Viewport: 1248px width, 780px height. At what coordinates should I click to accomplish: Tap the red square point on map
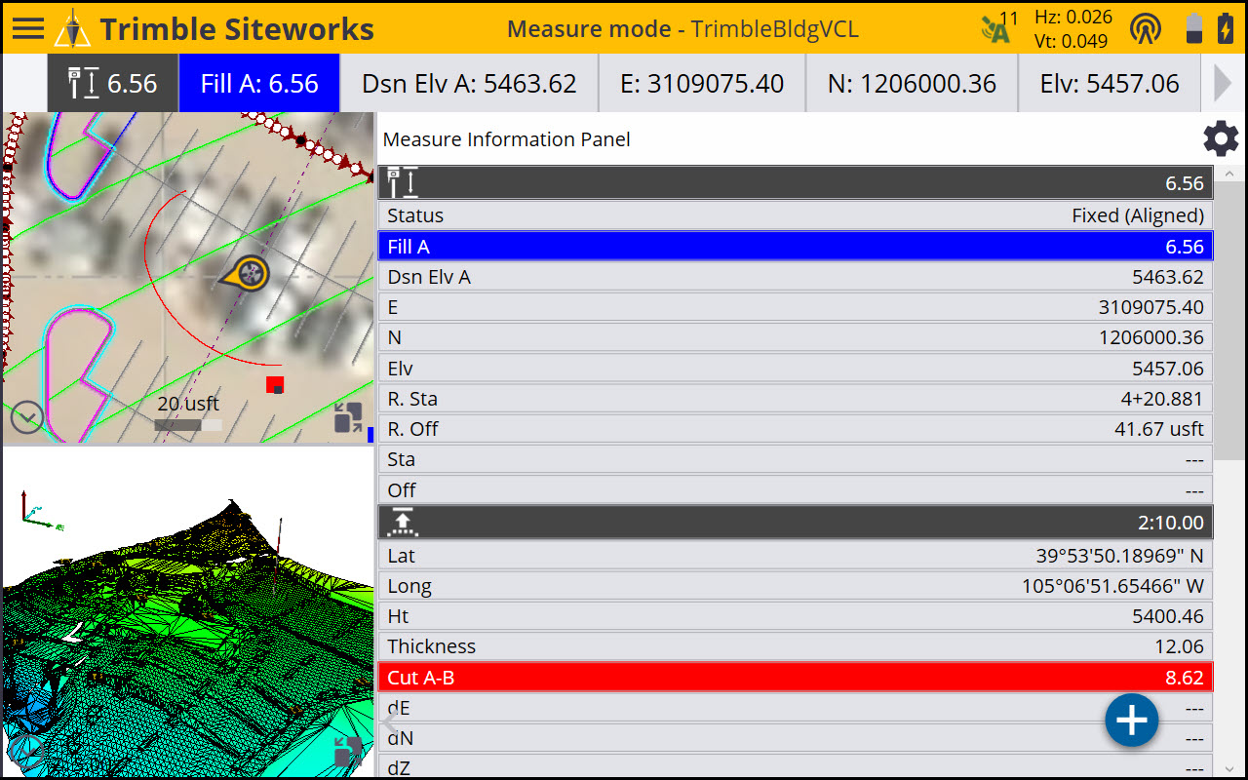coord(275,384)
